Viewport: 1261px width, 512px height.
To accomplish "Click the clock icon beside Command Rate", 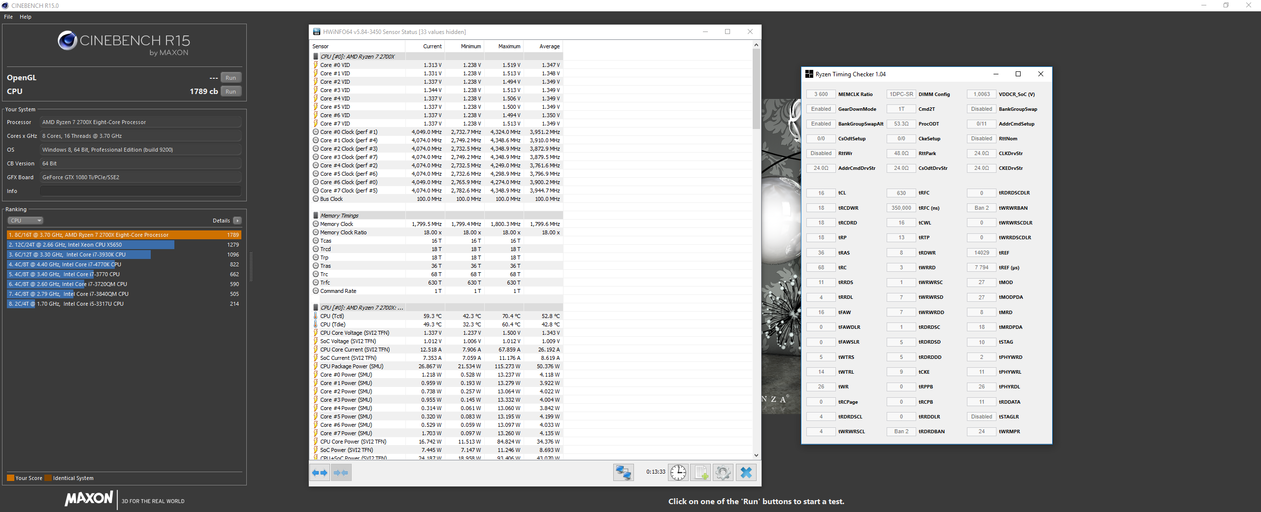I will (x=316, y=291).
